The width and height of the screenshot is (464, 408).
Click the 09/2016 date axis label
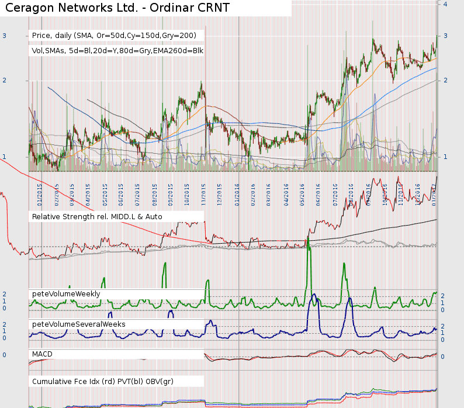[x=368, y=195]
